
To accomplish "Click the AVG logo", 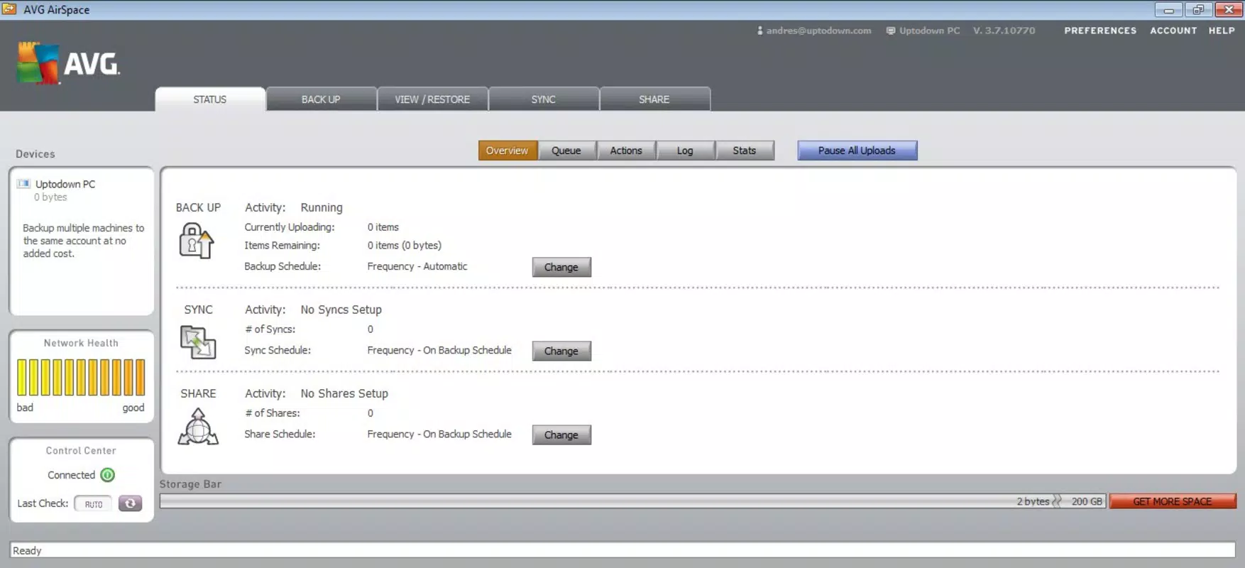I will click(x=68, y=63).
